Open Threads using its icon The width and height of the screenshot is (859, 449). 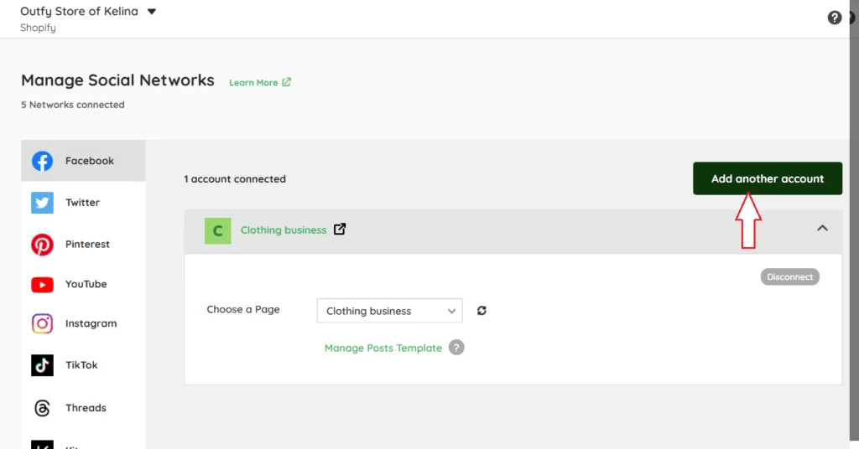click(42, 408)
